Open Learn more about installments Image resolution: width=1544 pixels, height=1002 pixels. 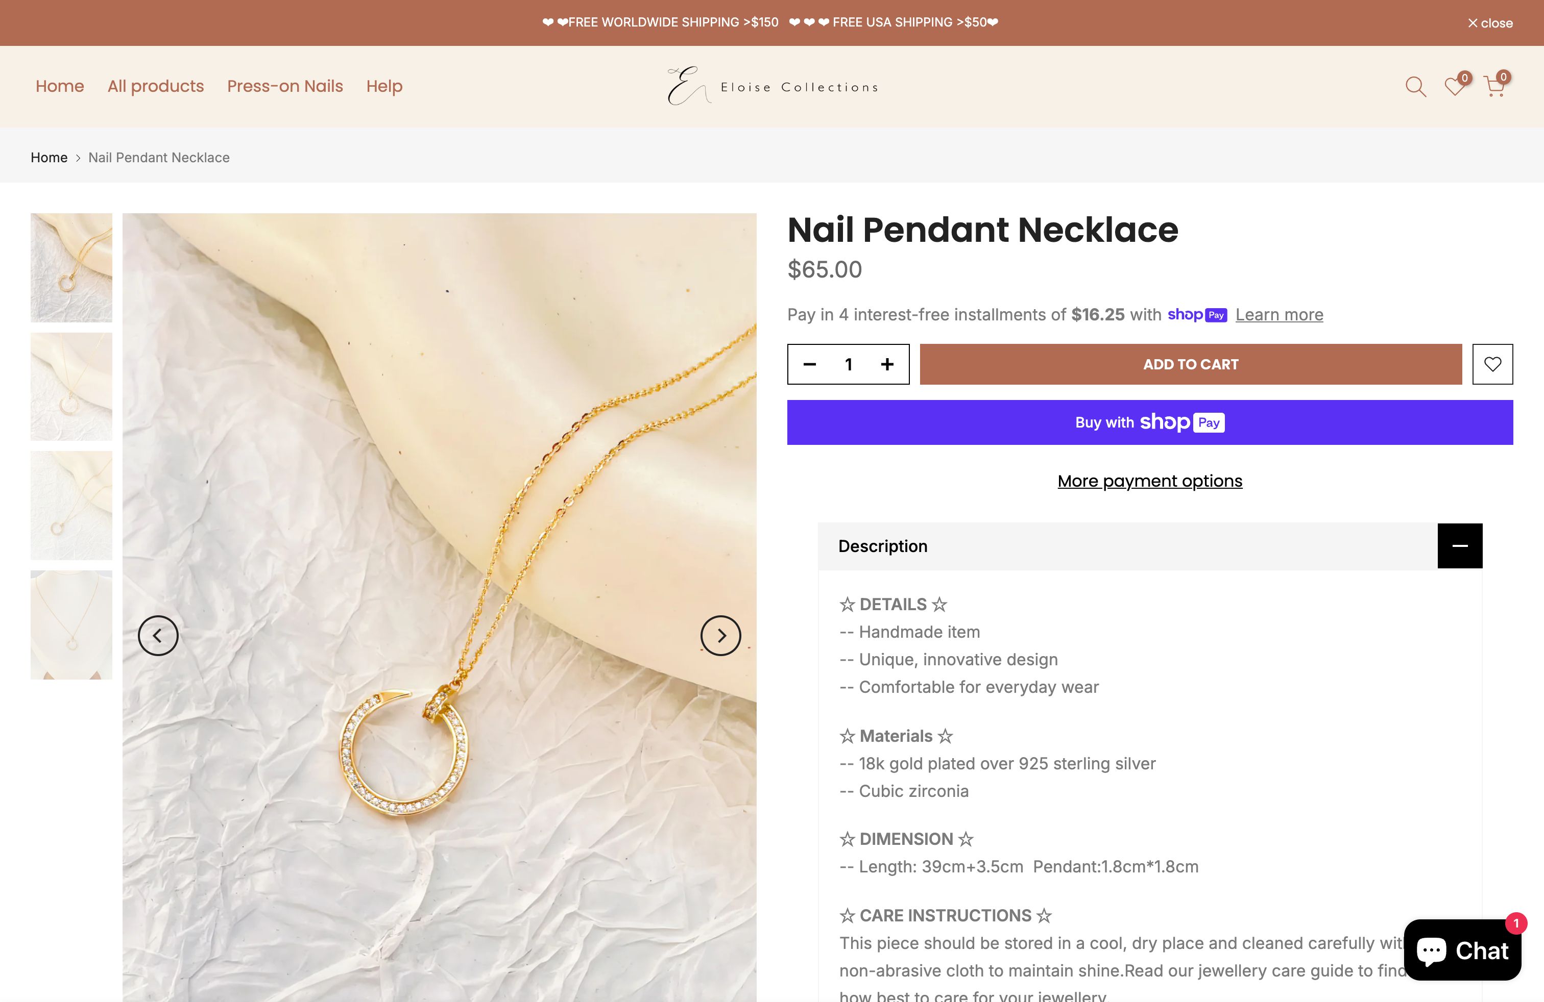pyautogui.click(x=1278, y=314)
